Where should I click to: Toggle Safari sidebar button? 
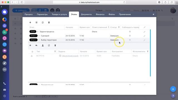point(22,2)
